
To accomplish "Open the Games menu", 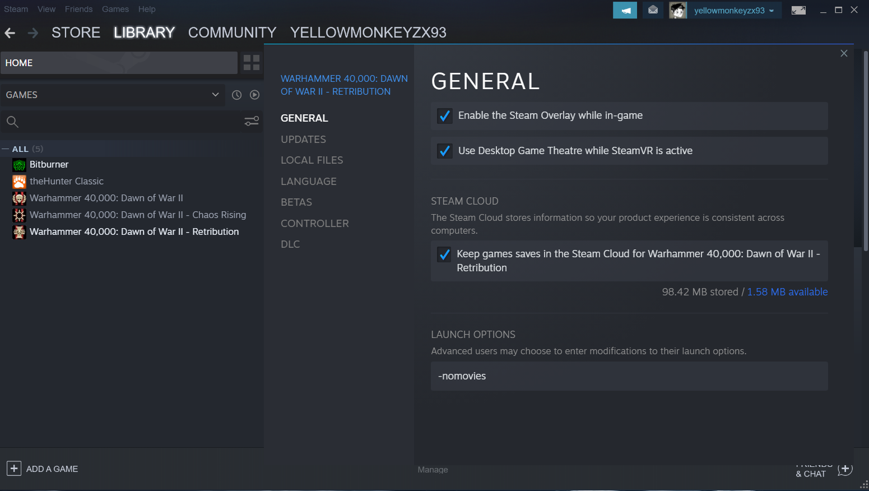I will [x=115, y=9].
